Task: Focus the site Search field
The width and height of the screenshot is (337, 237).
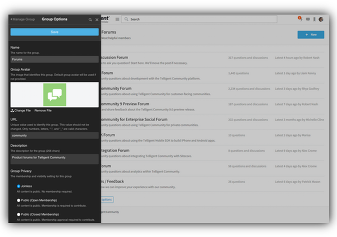Action: (199, 19)
